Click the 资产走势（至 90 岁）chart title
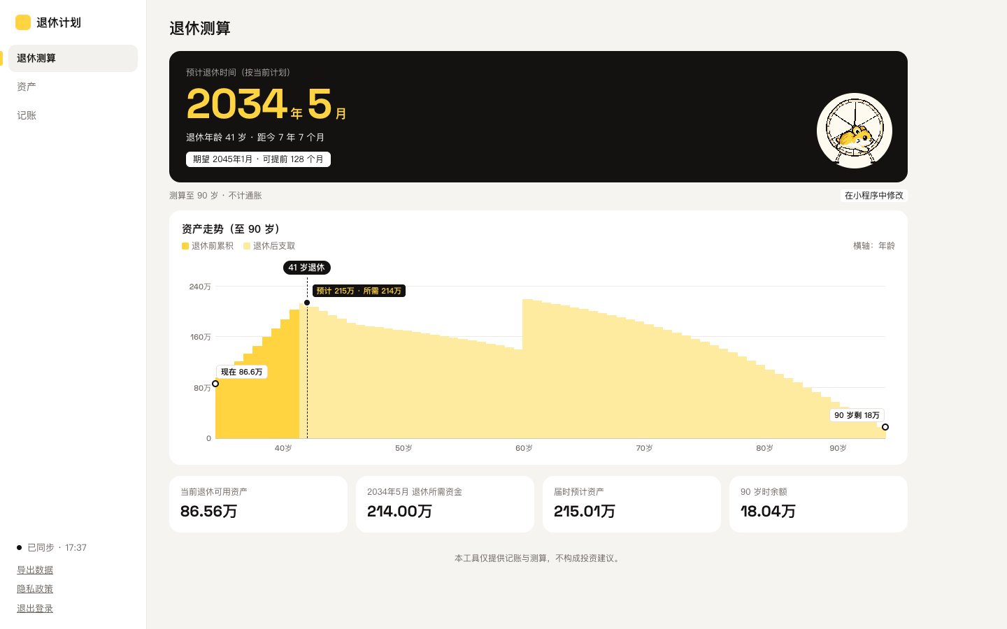This screenshot has width=1007, height=629. tap(233, 229)
